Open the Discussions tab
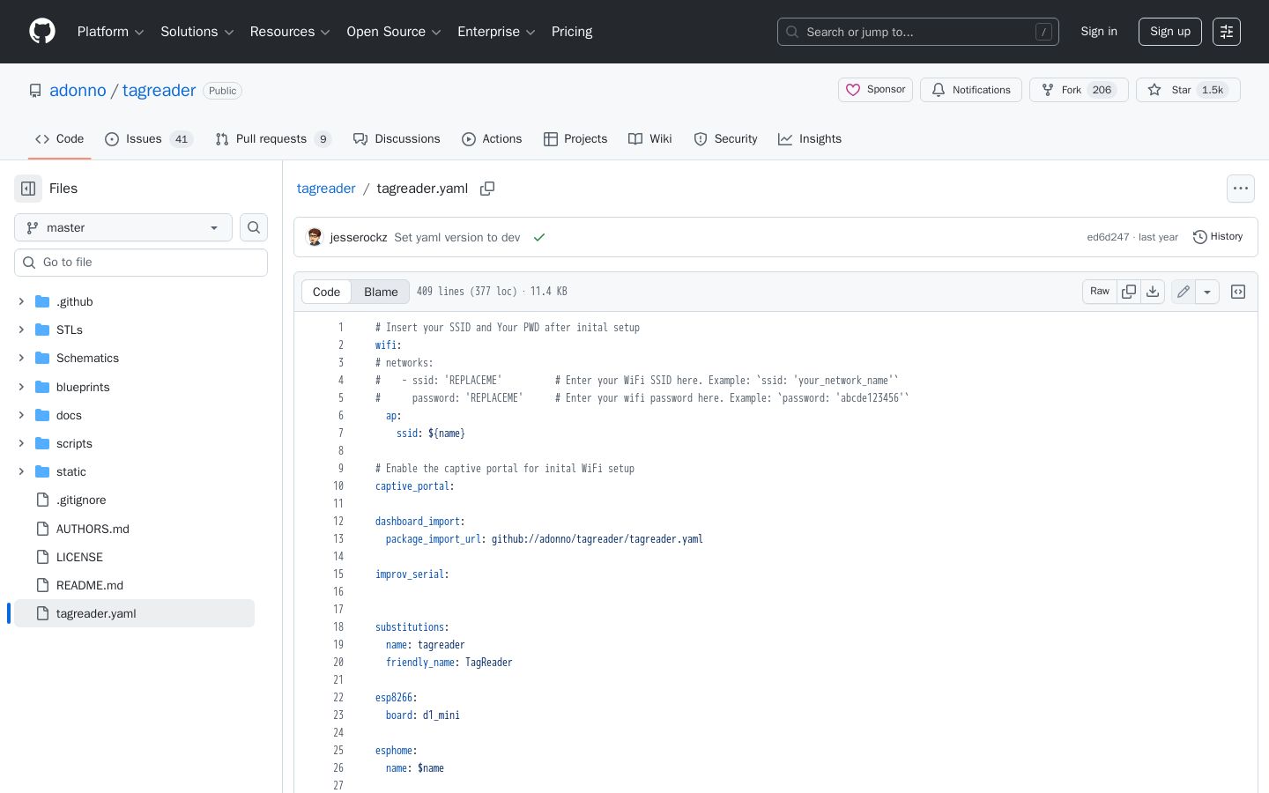This screenshot has width=1269, height=793. click(397, 139)
